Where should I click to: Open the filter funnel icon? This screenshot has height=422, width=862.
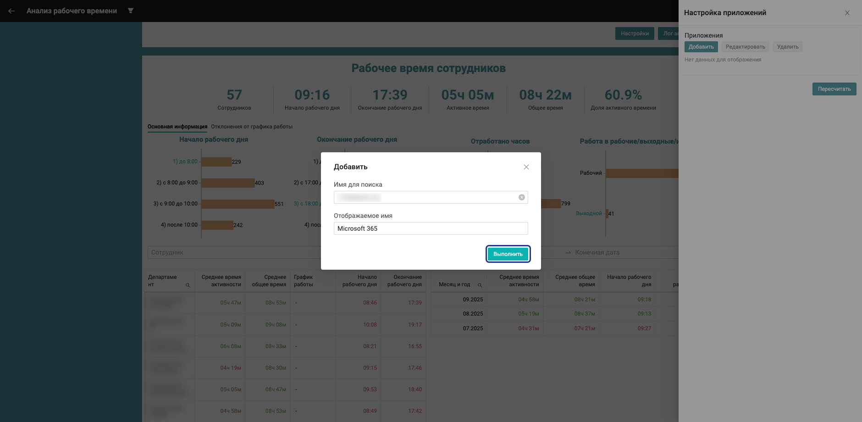click(131, 11)
